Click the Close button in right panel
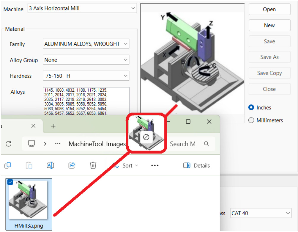Viewport: 298px width, 232px height. [x=269, y=89]
